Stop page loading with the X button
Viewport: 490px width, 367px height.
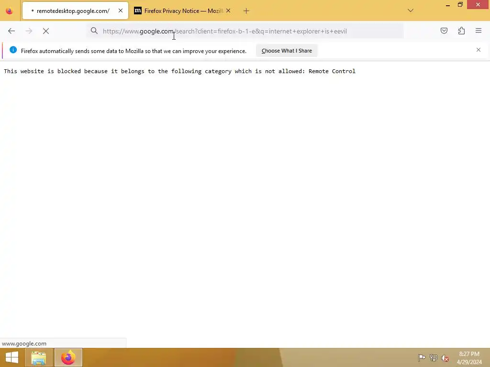[46, 31]
